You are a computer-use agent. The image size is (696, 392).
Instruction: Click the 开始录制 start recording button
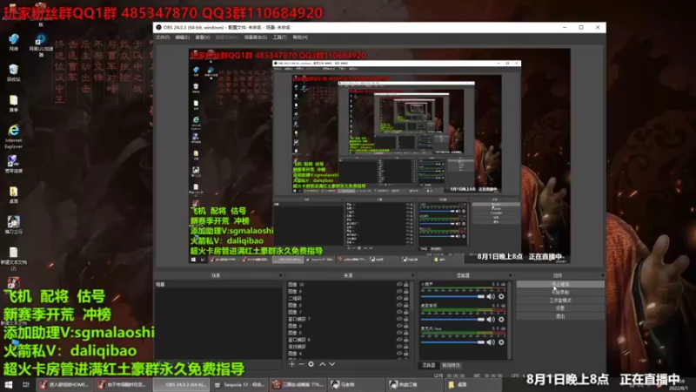pyautogui.click(x=560, y=292)
